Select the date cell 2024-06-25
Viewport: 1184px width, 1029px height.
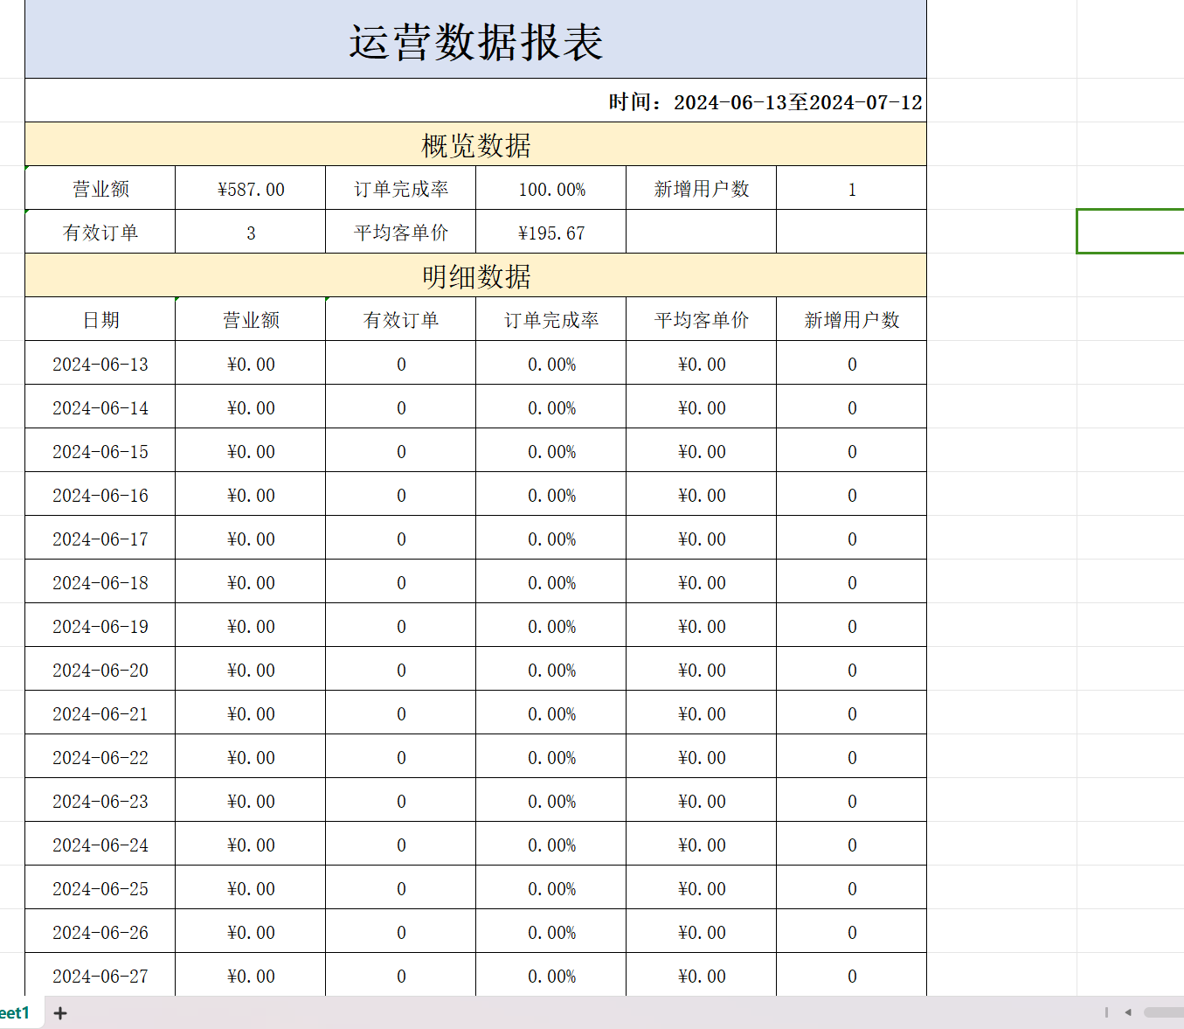tap(100, 887)
